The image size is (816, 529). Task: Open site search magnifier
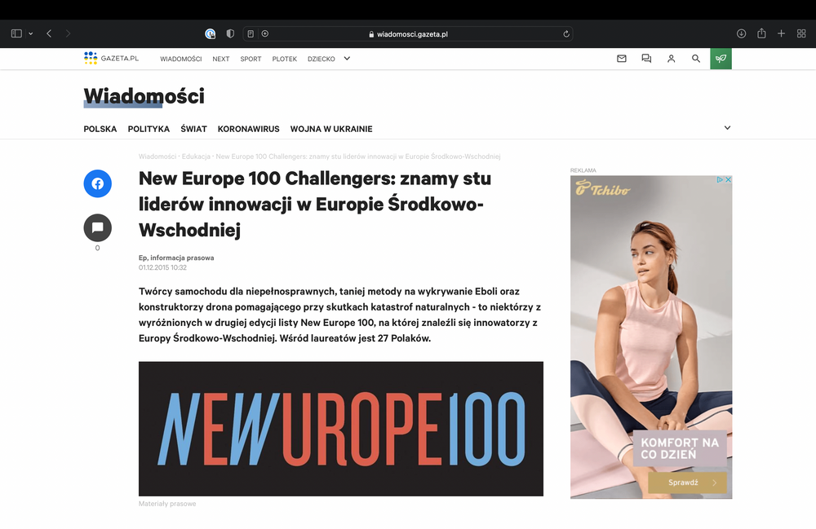coord(696,59)
